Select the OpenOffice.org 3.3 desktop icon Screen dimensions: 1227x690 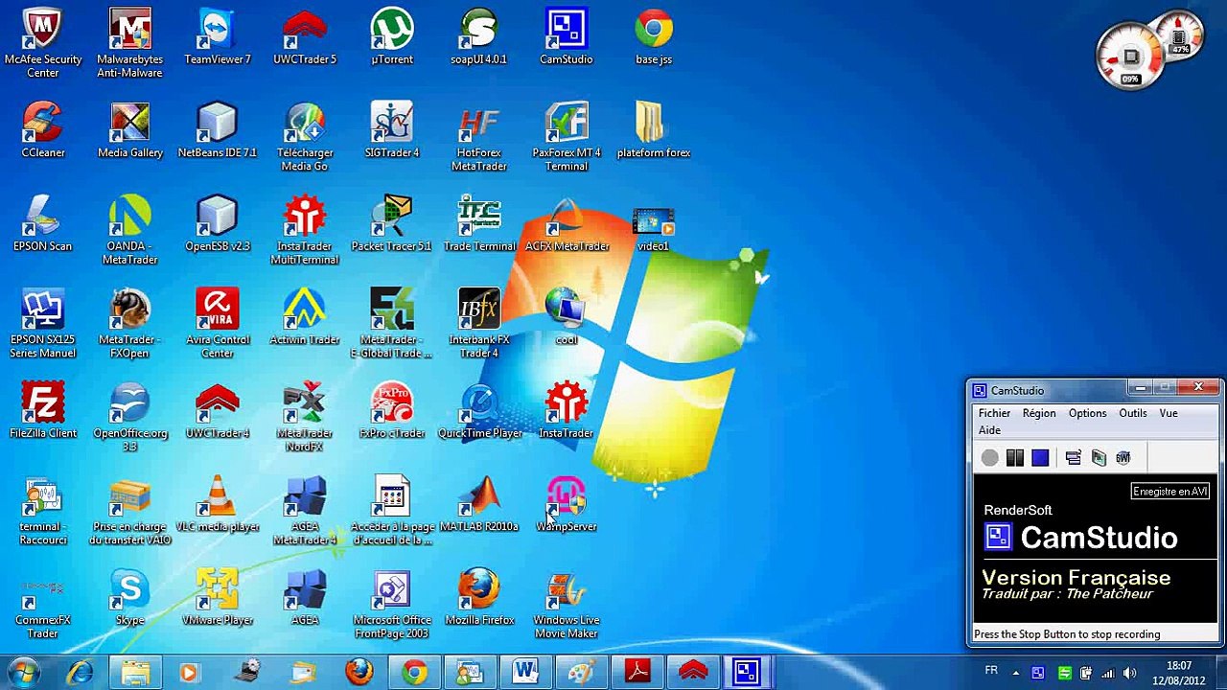click(130, 417)
